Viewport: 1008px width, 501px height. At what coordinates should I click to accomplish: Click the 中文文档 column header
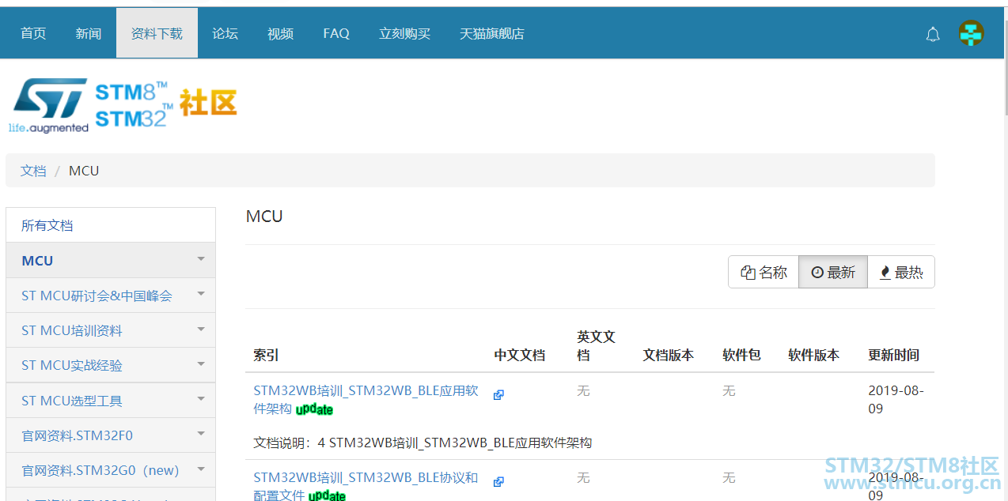point(520,356)
